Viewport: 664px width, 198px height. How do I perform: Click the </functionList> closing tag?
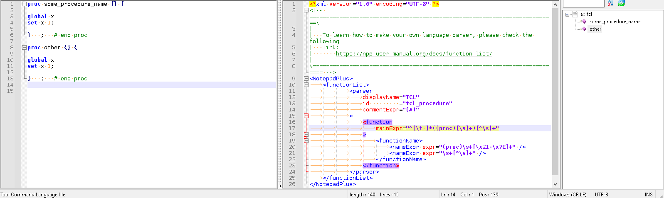pyautogui.click(x=348, y=178)
